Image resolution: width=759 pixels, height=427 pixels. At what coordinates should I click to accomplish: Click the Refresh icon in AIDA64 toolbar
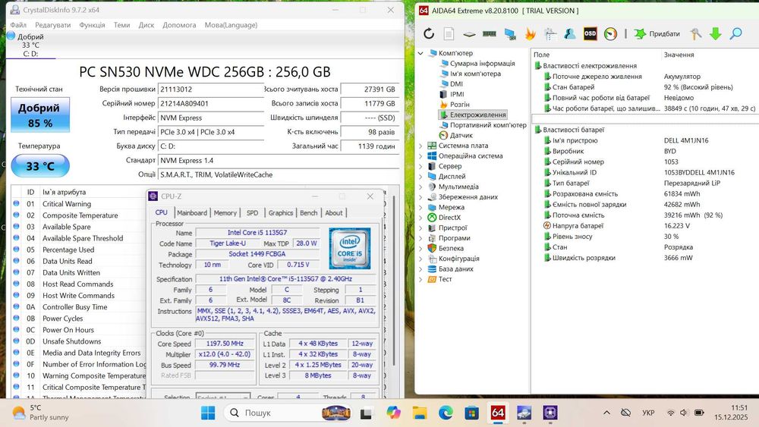429,34
